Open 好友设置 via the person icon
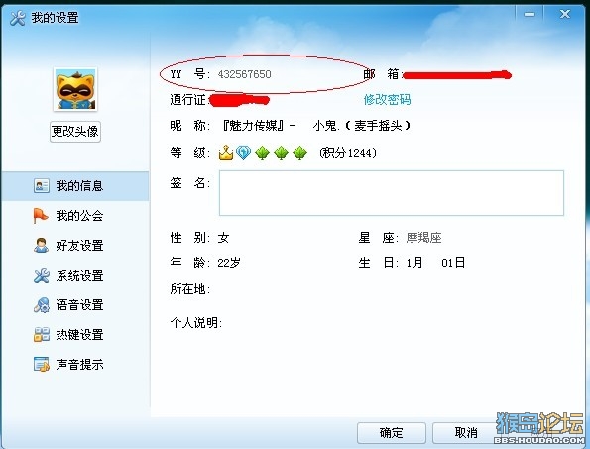 tap(41, 245)
